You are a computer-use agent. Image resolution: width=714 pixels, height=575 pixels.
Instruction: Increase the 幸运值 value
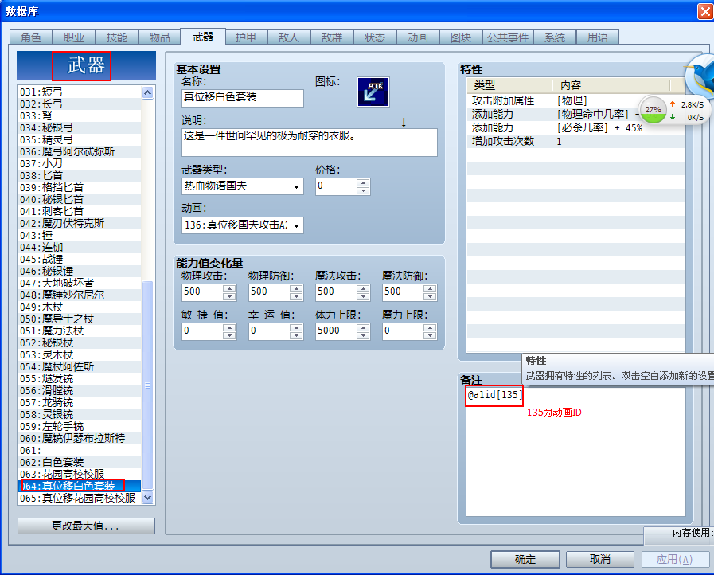click(296, 327)
